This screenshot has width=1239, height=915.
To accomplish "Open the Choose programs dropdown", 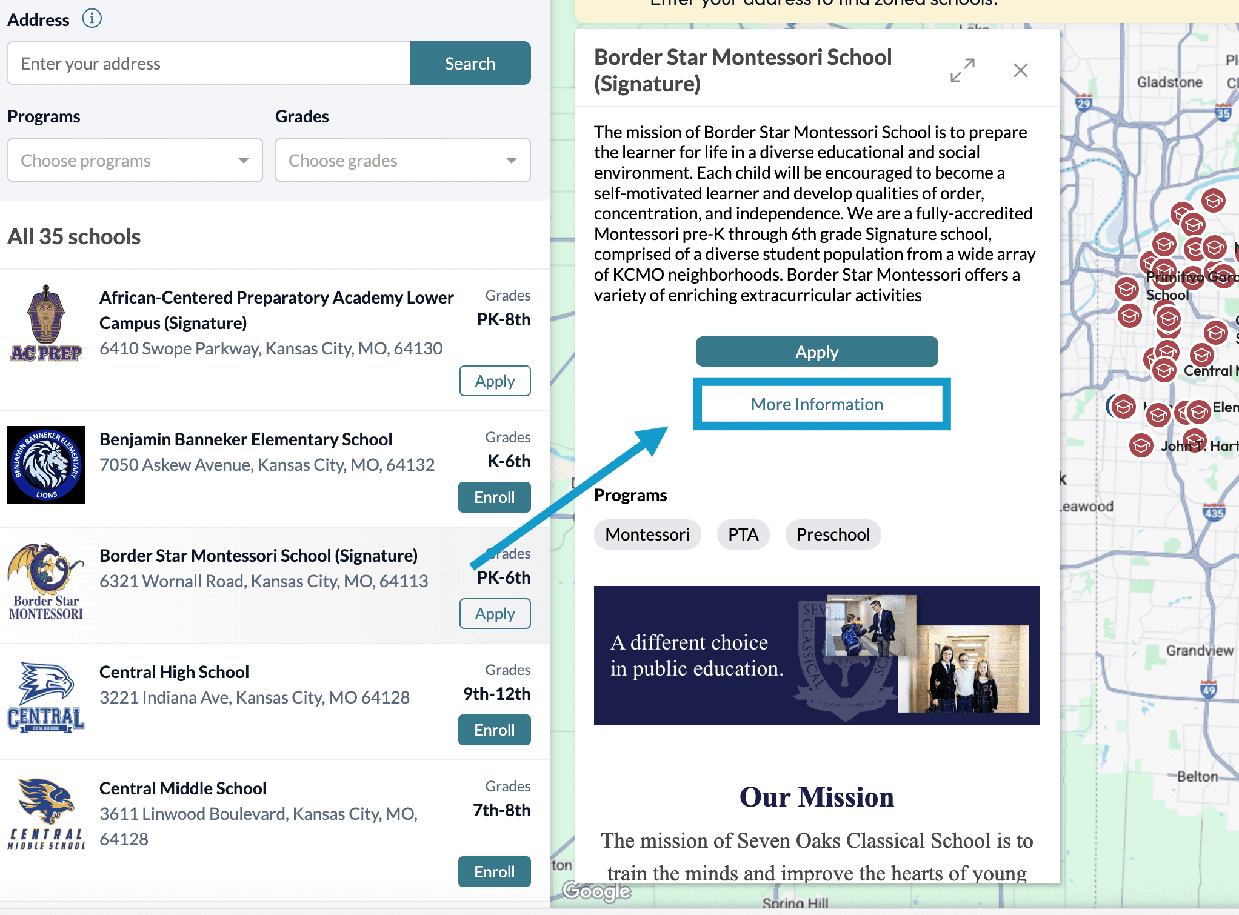I will point(135,160).
